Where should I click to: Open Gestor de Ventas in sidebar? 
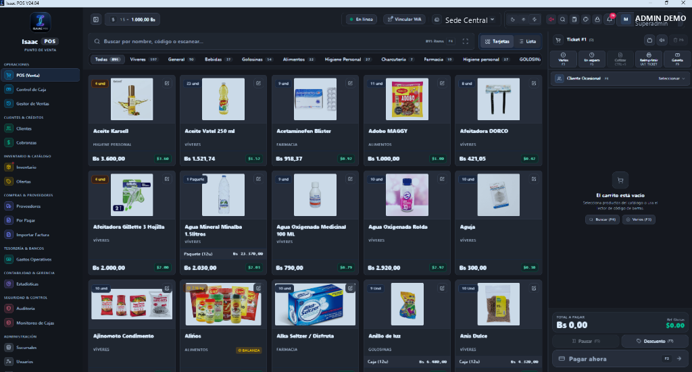(x=40, y=103)
